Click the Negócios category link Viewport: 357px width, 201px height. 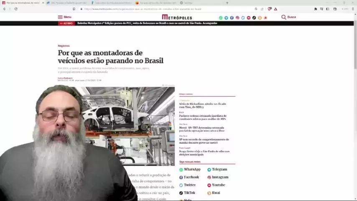(x=64, y=46)
